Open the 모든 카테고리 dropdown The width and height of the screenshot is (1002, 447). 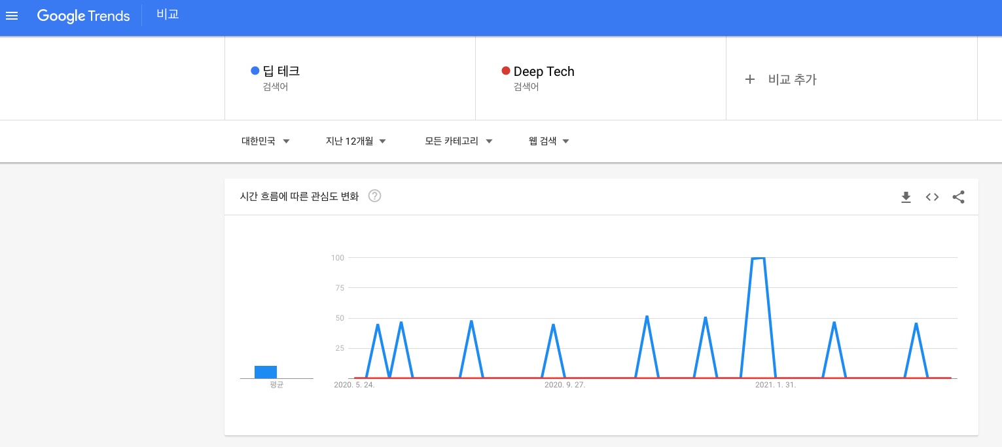click(459, 141)
